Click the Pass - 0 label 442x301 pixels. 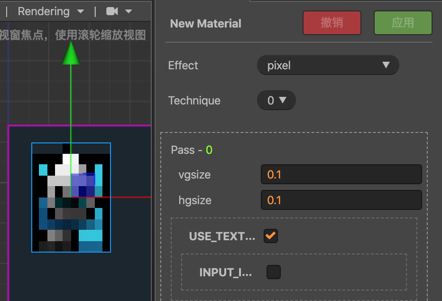click(192, 150)
